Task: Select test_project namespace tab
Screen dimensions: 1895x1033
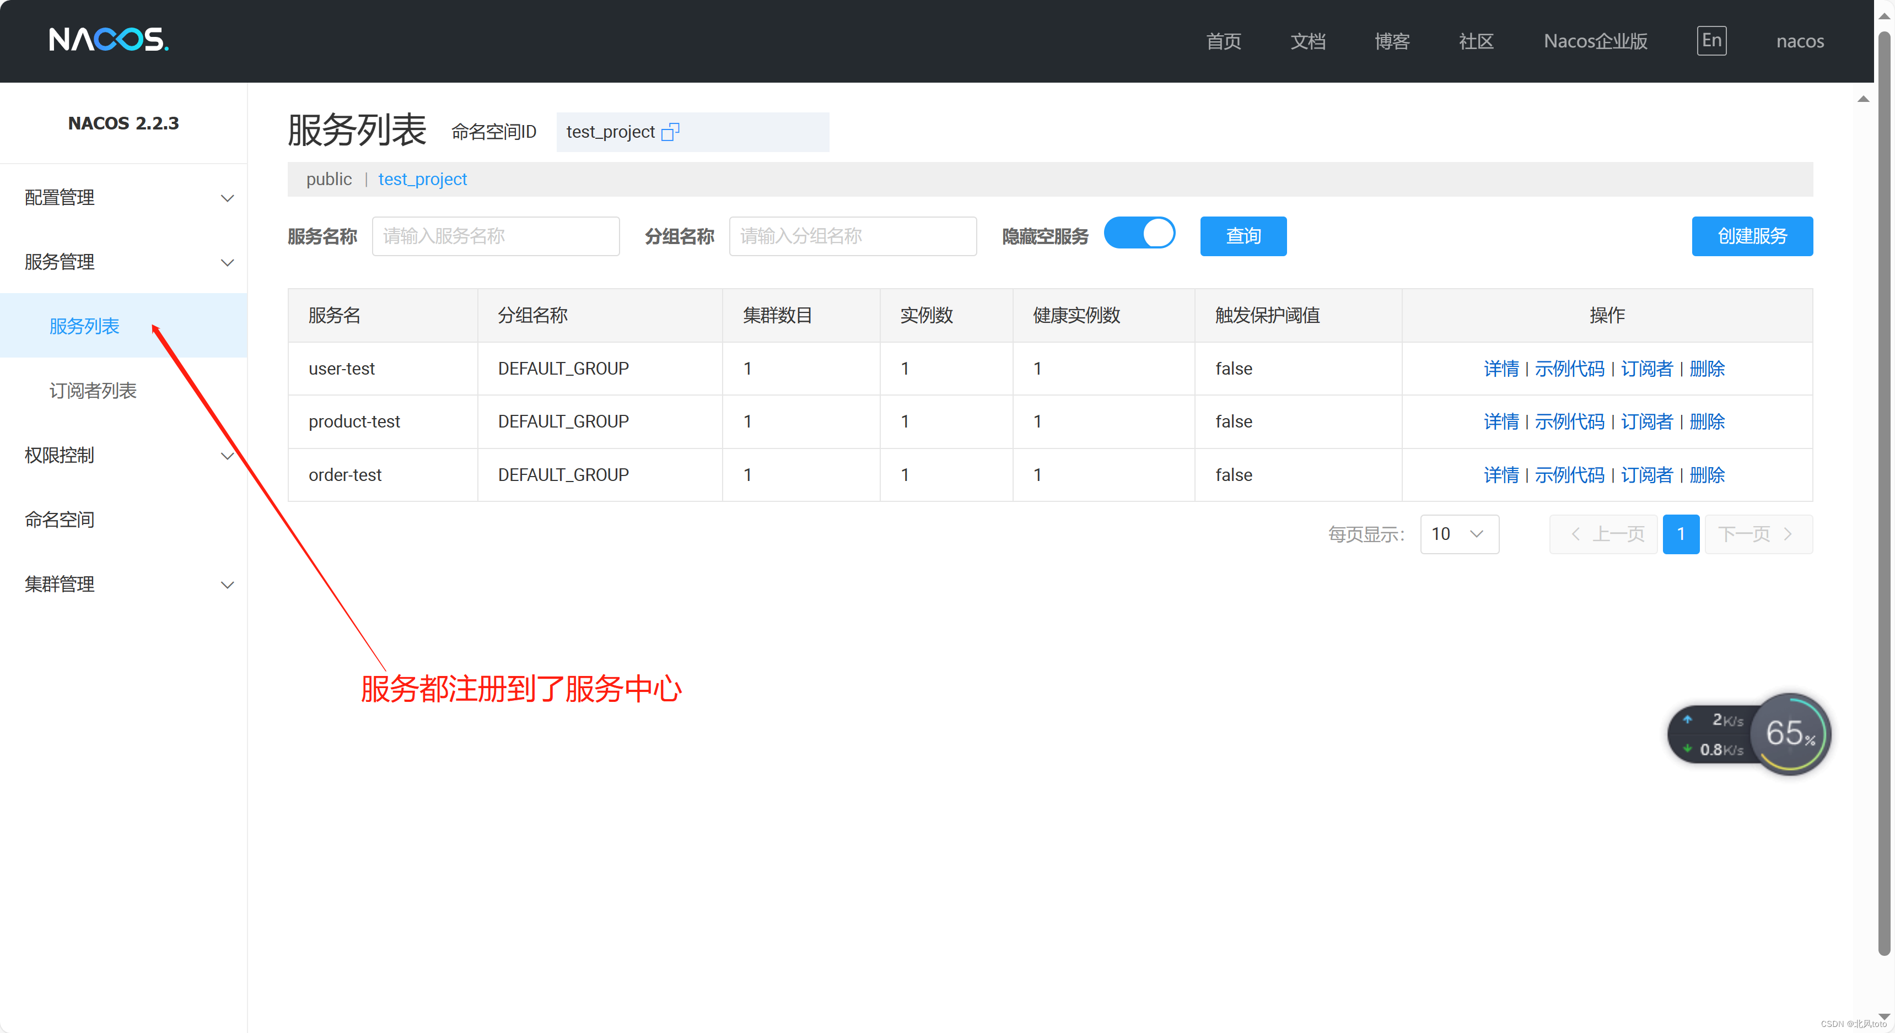Action: [424, 178]
